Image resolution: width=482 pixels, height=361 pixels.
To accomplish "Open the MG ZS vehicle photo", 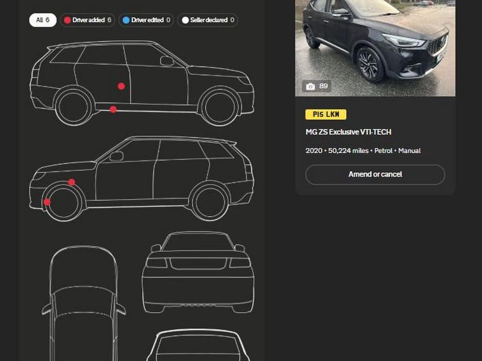I will [x=375, y=44].
